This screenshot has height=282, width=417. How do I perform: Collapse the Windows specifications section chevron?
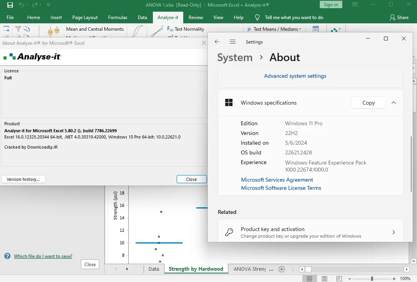click(x=394, y=103)
